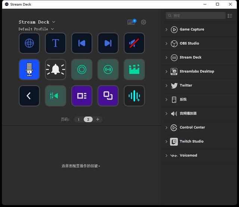Select the green clapperboard scene key
Image resolution: width=239 pixels, height=207 pixels.
coord(134,70)
